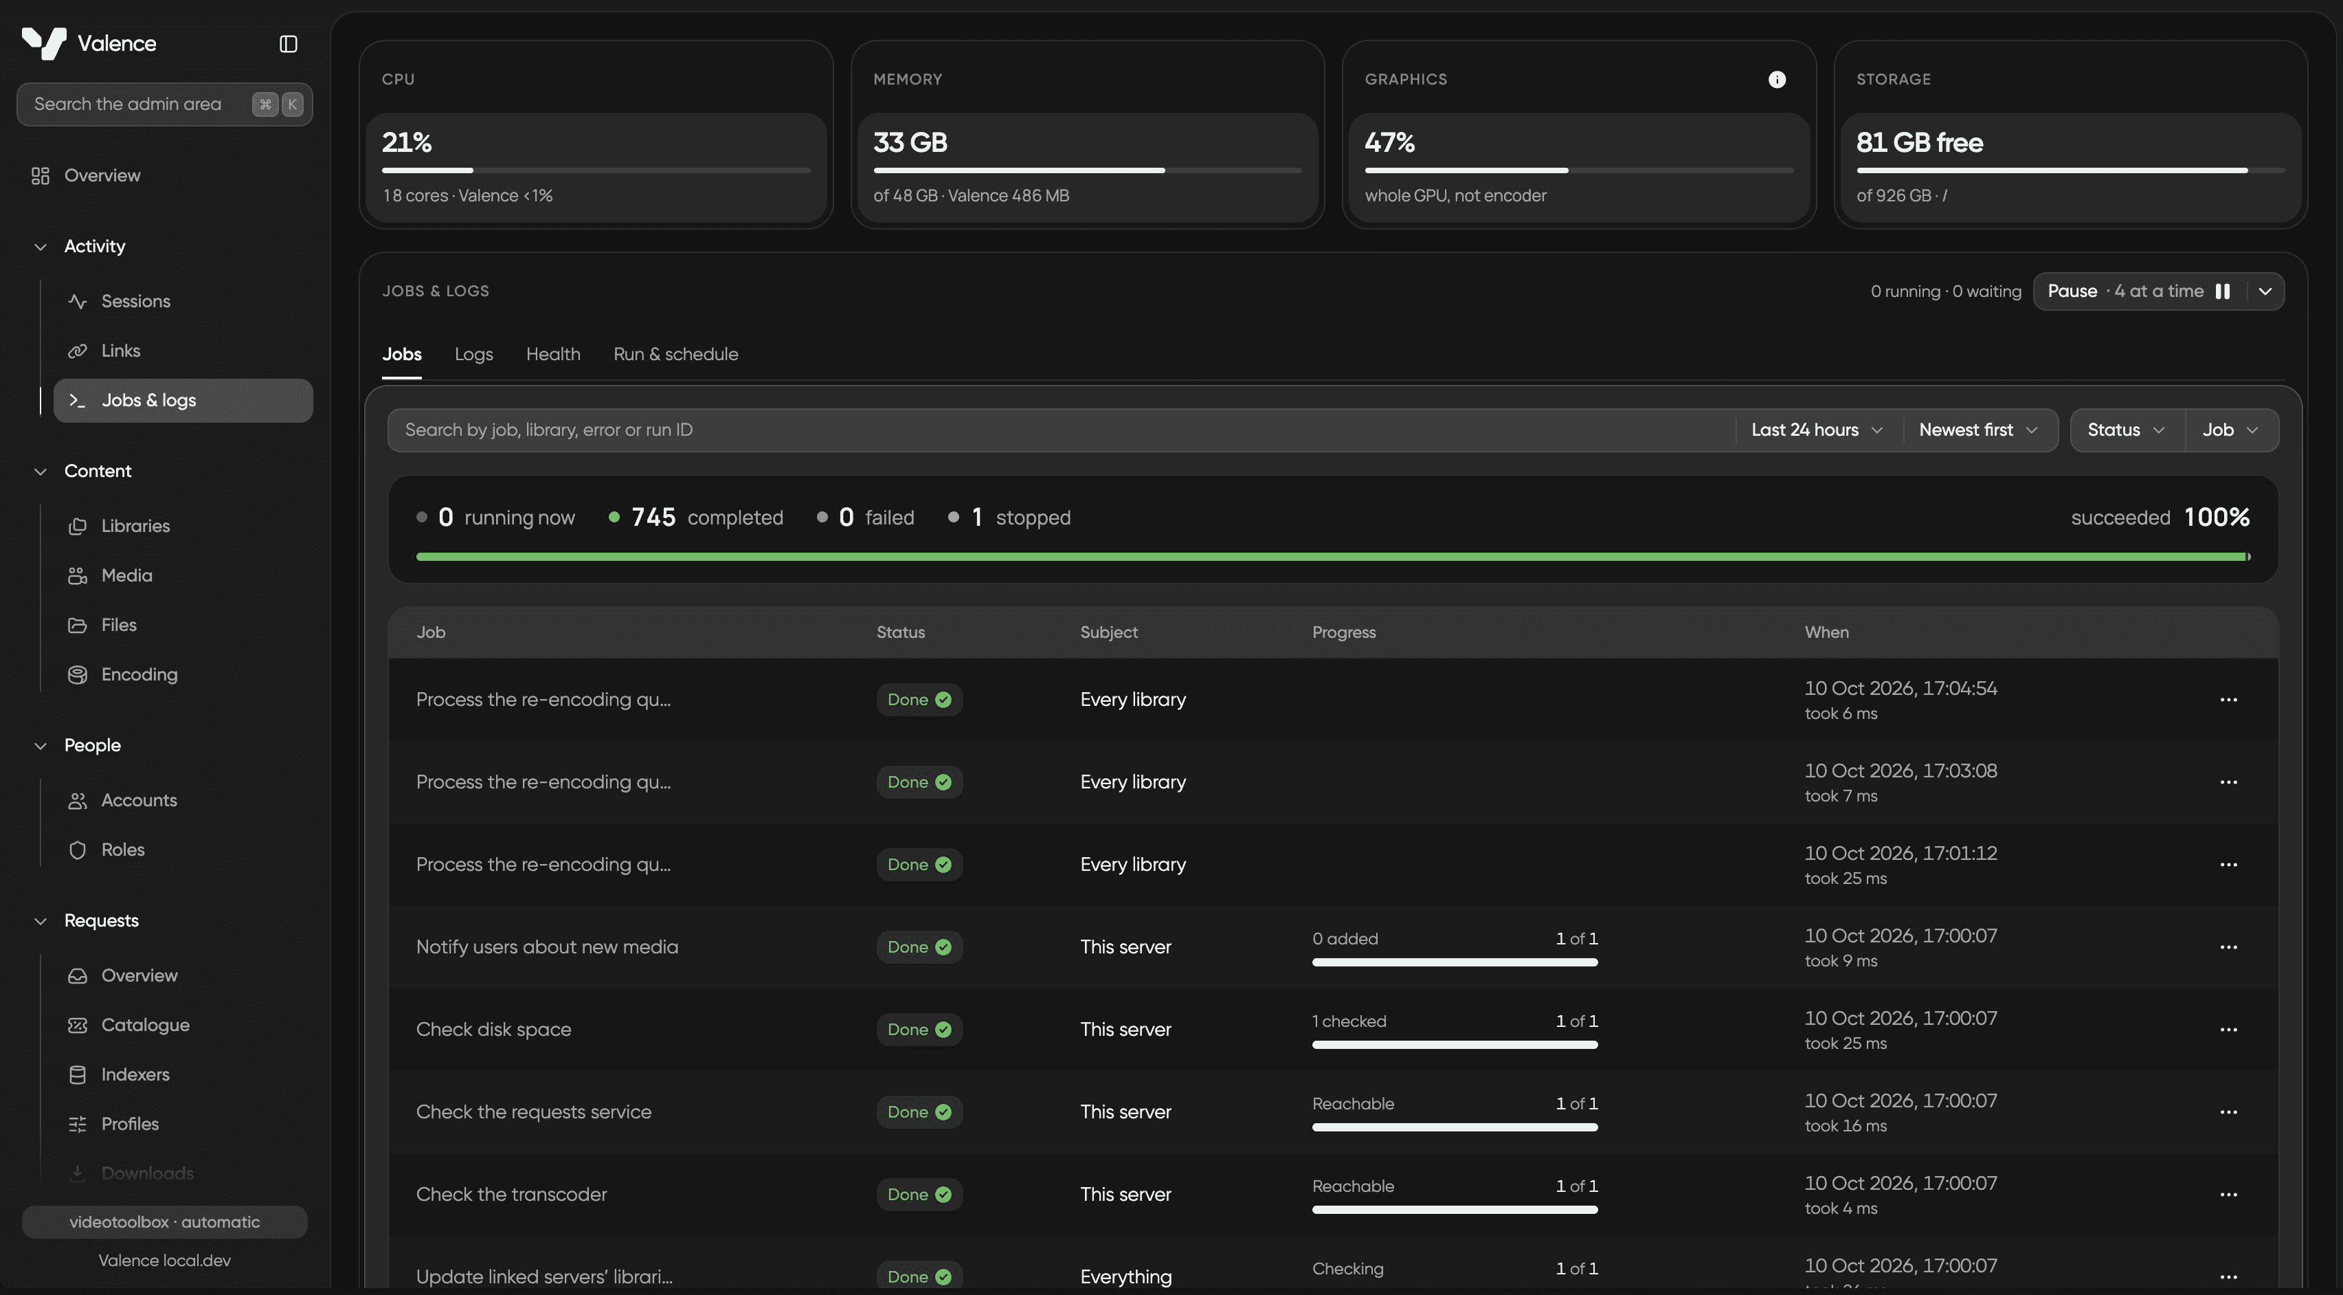Viewport: 2343px width, 1295px height.
Task: Open the Newest first sort dropdown
Action: tap(1977, 430)
